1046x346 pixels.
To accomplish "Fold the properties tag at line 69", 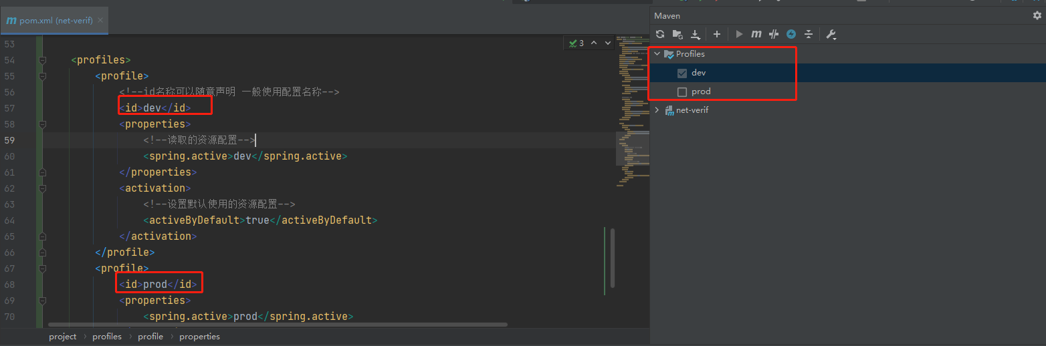I will 43,301.
